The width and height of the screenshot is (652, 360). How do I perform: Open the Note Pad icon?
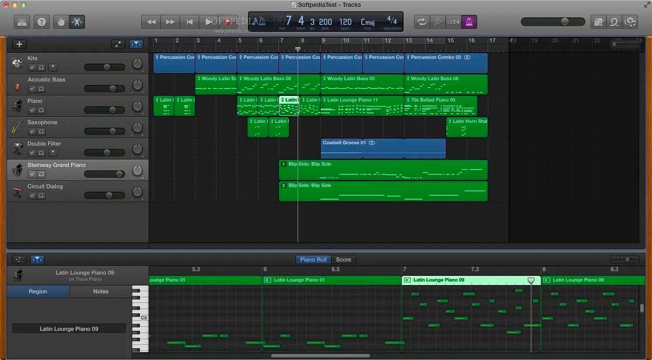599,22
